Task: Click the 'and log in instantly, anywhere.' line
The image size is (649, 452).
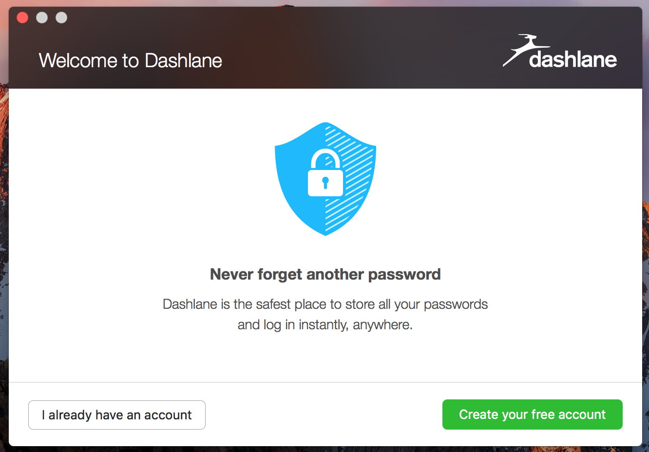Action: [x=325, y=325]
